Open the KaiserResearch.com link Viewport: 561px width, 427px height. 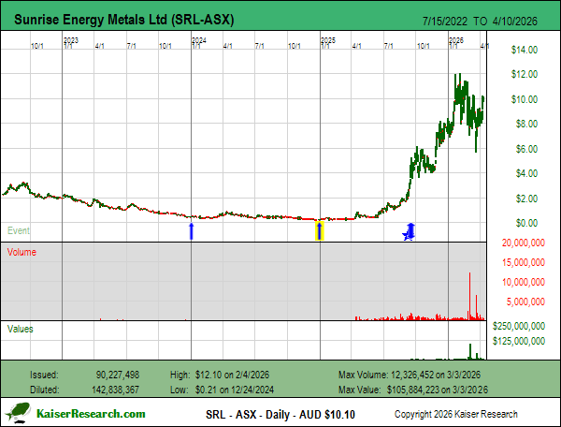pyautogui.click(x=91, y=414)
